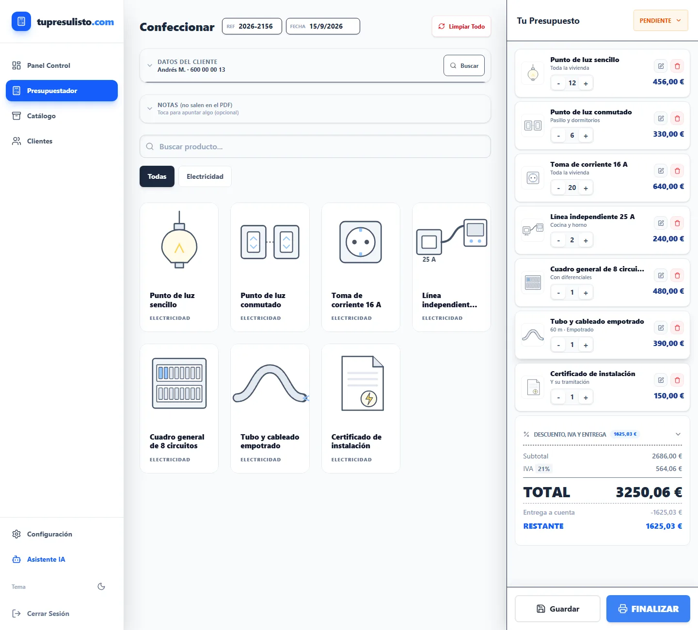Edit Cuadro general de 8 circuitos line
This screenshot has width=698, height=630.
click(x=661, y=275)
